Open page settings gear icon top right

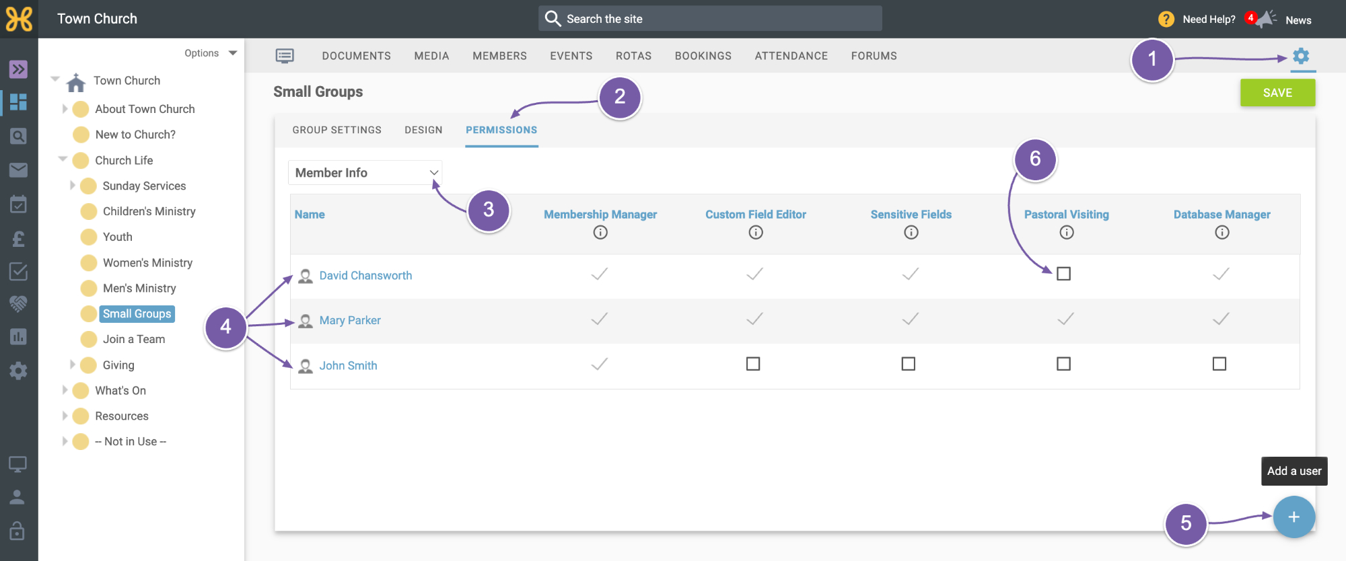[x=1301, y=56]
